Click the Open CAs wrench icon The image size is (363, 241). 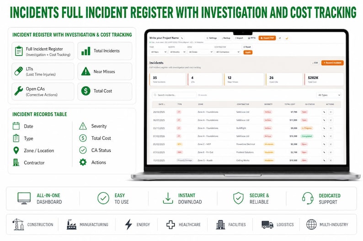[19, 91]
